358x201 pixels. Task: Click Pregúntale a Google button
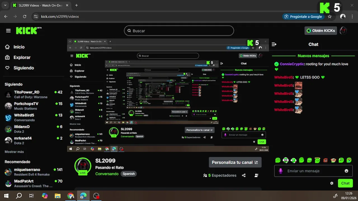click(303, 17)
